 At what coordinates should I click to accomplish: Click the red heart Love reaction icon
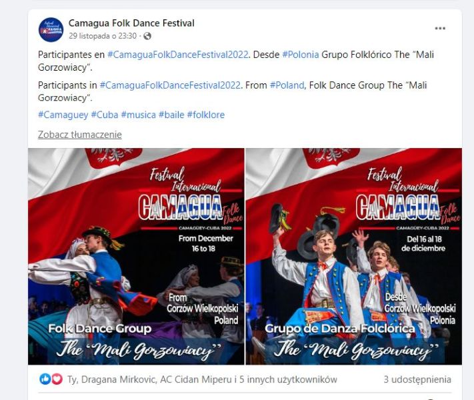57,379
